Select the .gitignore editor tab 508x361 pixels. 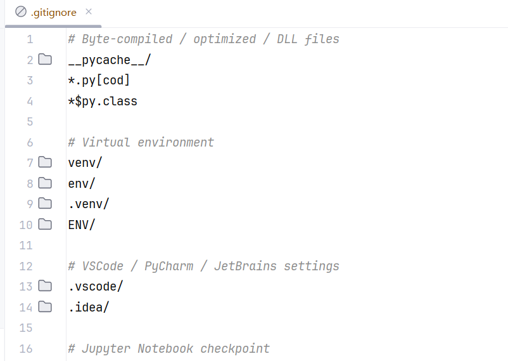pyautogui.click(x=53, y=13)
